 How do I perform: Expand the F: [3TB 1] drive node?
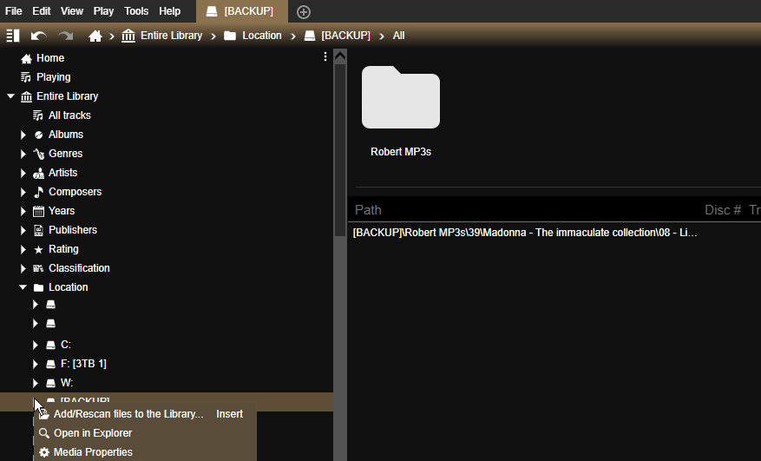(36, 364)
